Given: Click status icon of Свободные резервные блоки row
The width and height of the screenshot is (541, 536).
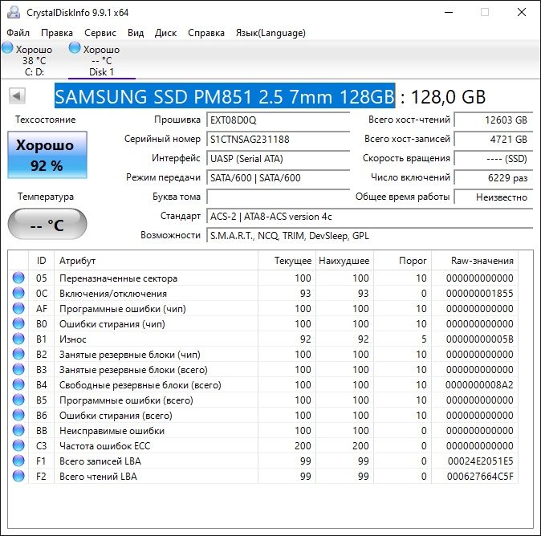Looking at the screenshot, I should click(18, 384).
